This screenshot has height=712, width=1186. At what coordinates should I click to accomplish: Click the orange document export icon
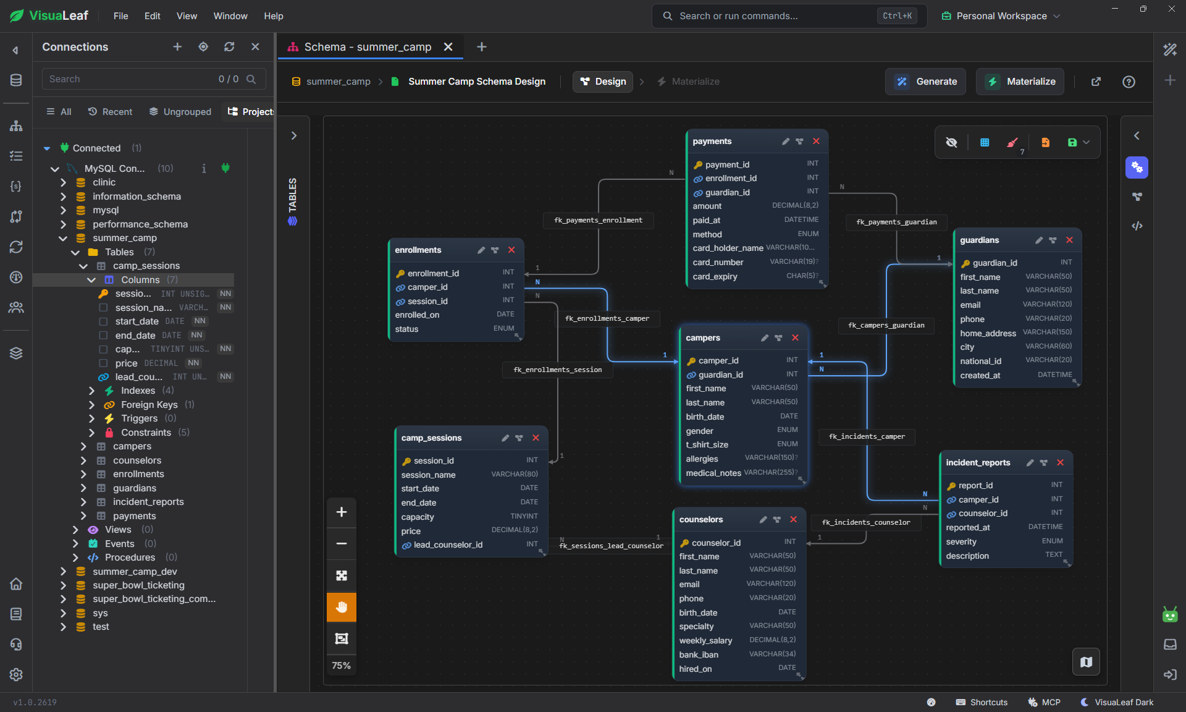tap(1045, 143)
